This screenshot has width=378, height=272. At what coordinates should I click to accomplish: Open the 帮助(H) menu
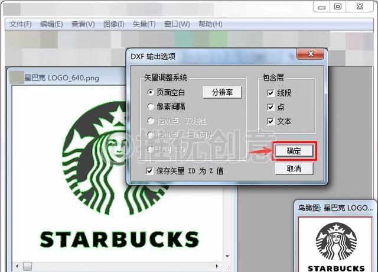click(x=210, y=24)
